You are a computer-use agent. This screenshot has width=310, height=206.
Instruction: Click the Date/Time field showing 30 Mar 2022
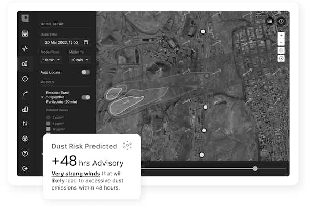click(x=65, y=42)
